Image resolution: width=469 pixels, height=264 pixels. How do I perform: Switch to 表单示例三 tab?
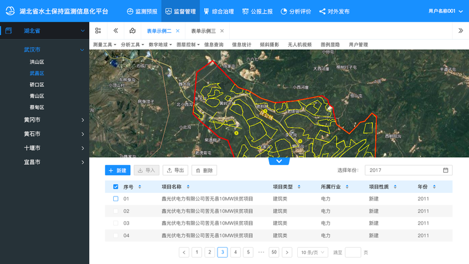203,31
